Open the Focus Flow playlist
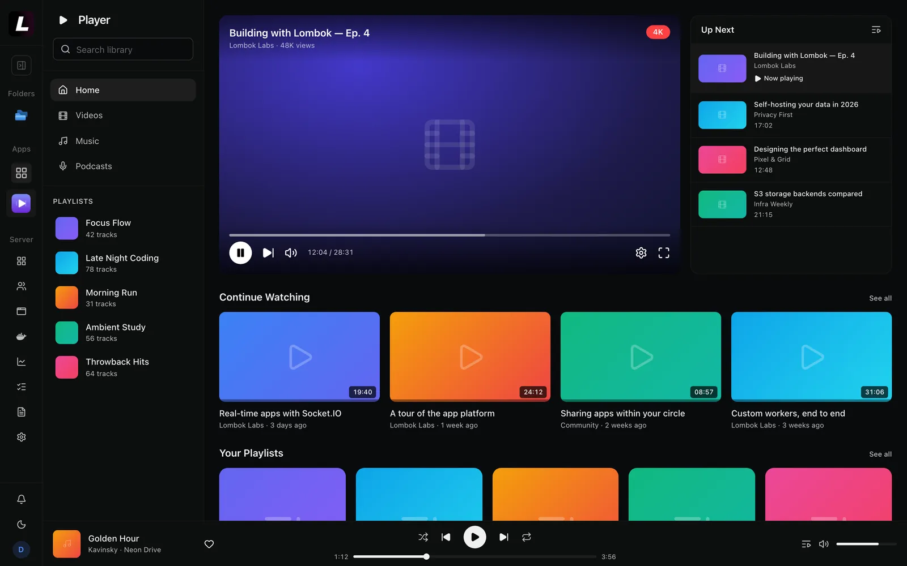 point(123,228)
